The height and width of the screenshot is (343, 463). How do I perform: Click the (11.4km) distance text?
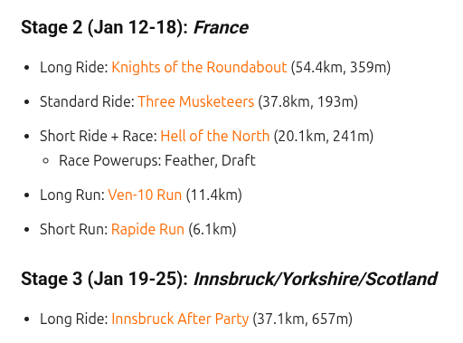click(x=214, y=195)
